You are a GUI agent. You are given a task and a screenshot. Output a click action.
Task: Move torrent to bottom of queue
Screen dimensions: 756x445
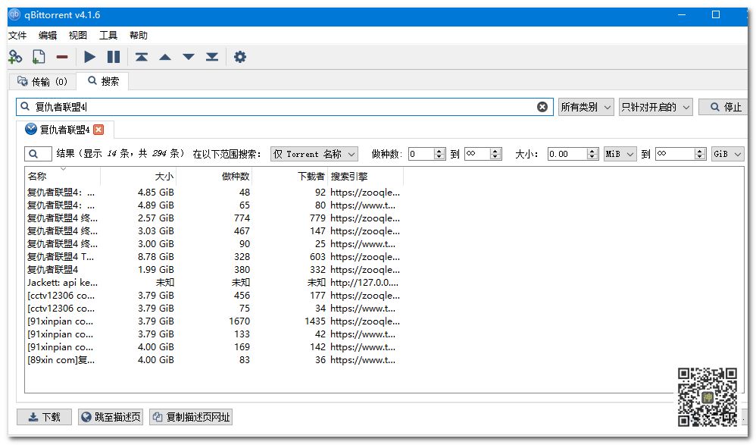(x=212, y=57)
